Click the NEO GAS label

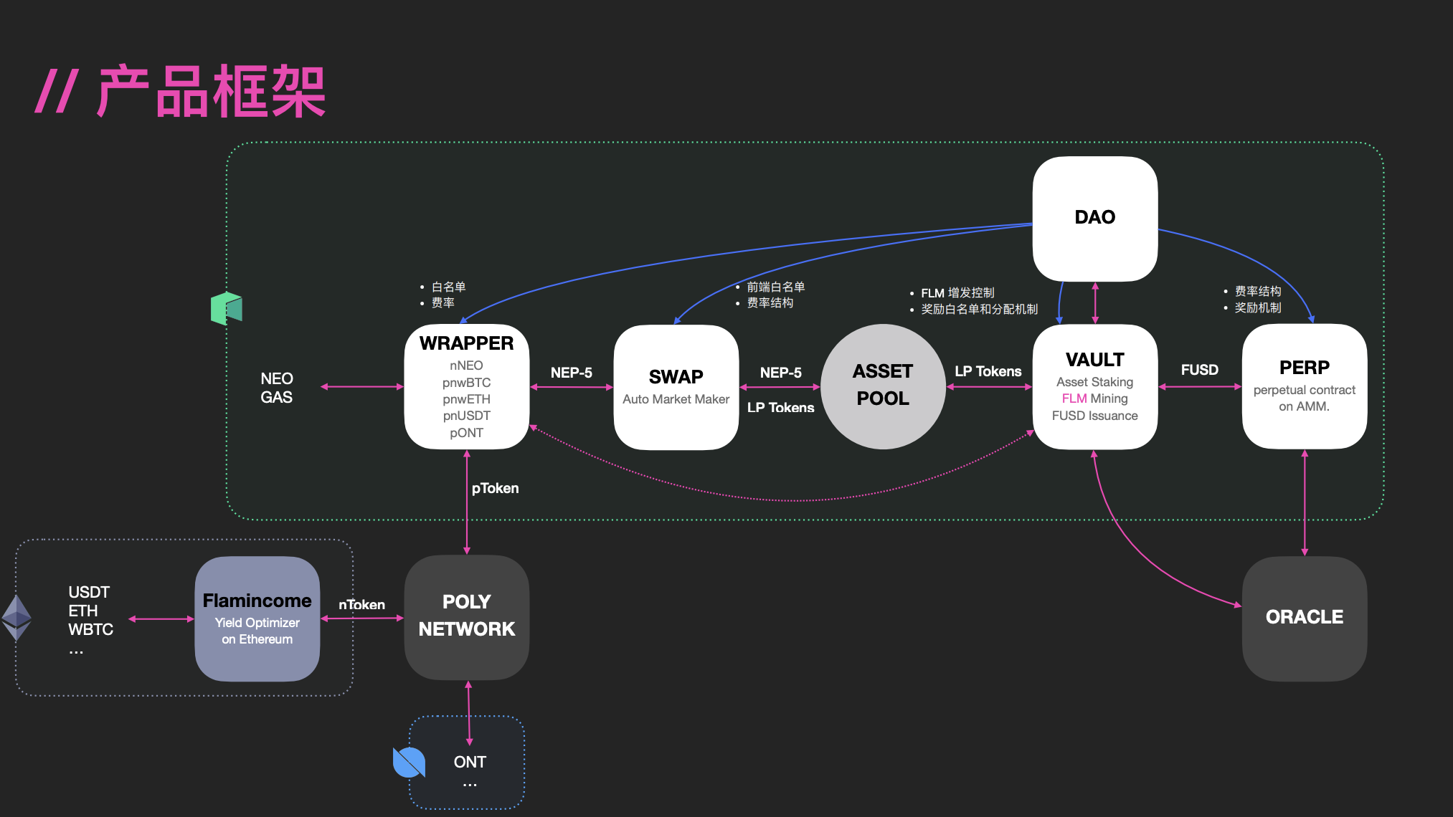(x=277, y=388)
